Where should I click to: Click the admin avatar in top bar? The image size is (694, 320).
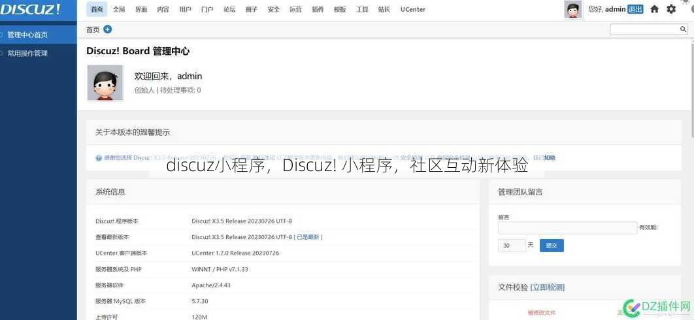(573, 9)
